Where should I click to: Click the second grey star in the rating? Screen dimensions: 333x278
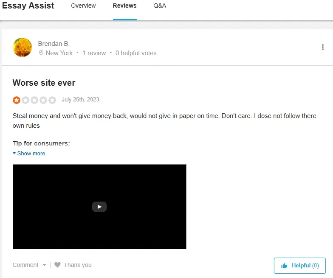pos(25,100)
